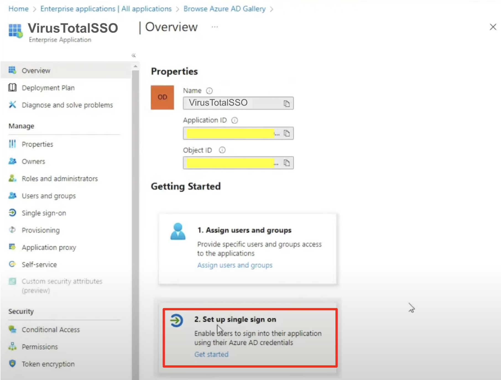Show info tooltip for Application ID

tap(234, 120)
